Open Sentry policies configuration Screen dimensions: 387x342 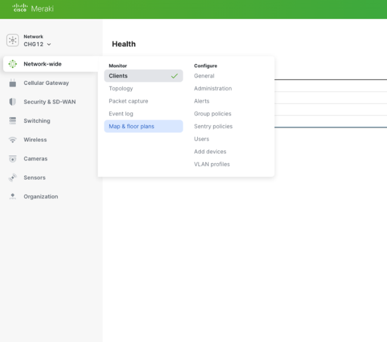[213, 126]
